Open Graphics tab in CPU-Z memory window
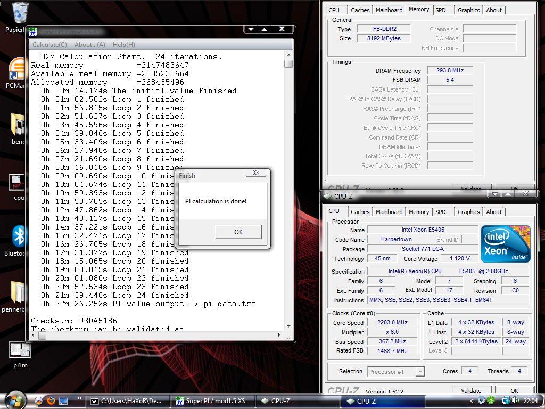The width and height of the screenshot is (545, 409). 468,10
